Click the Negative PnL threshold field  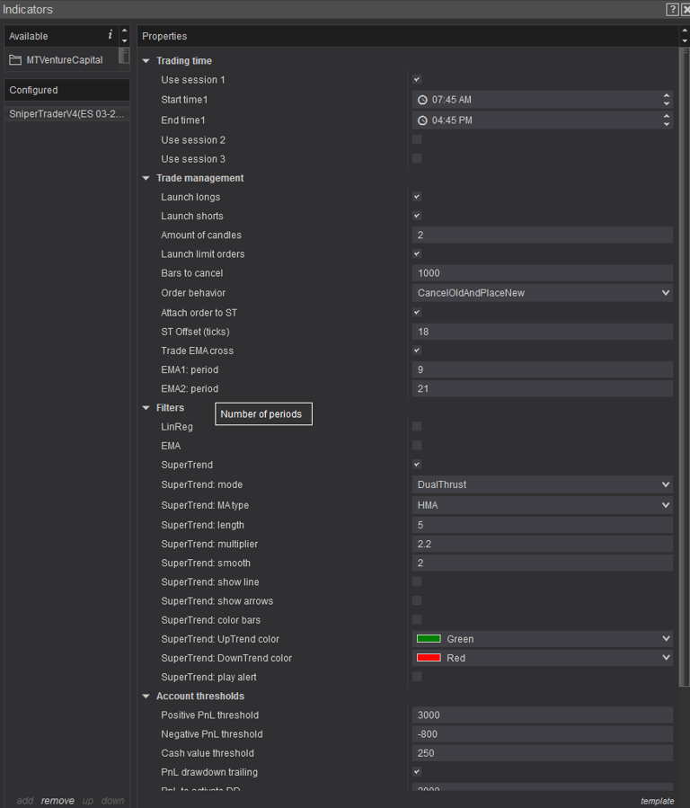pyautogui.click(x=543, y=733)
